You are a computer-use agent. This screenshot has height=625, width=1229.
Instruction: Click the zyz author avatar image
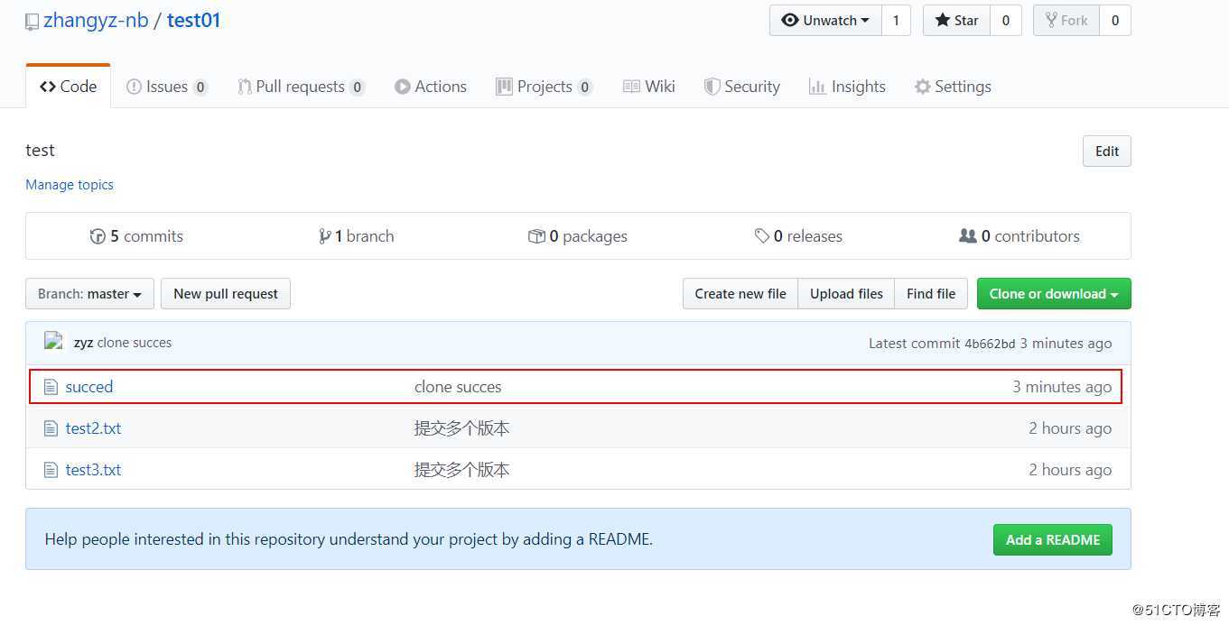pyautogui.click(x=53, y=342)
